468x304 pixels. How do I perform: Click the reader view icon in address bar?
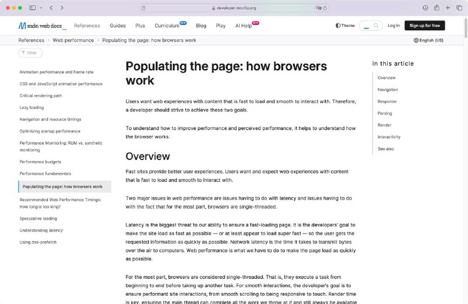click(x=143, y=8)
